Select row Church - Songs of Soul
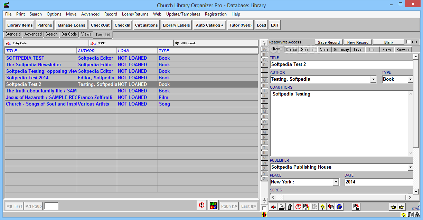 131,104
